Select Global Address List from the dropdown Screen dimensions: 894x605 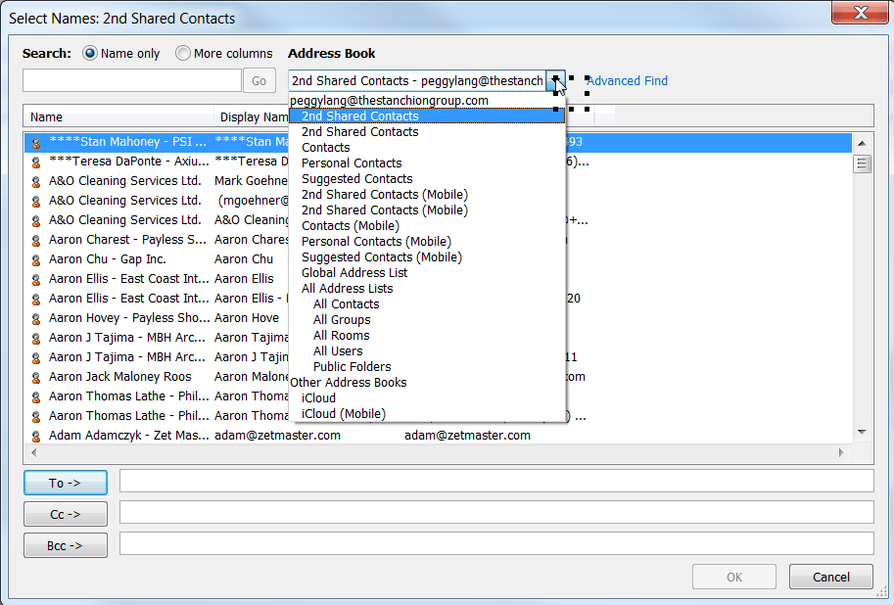click(x=353, y=272)
